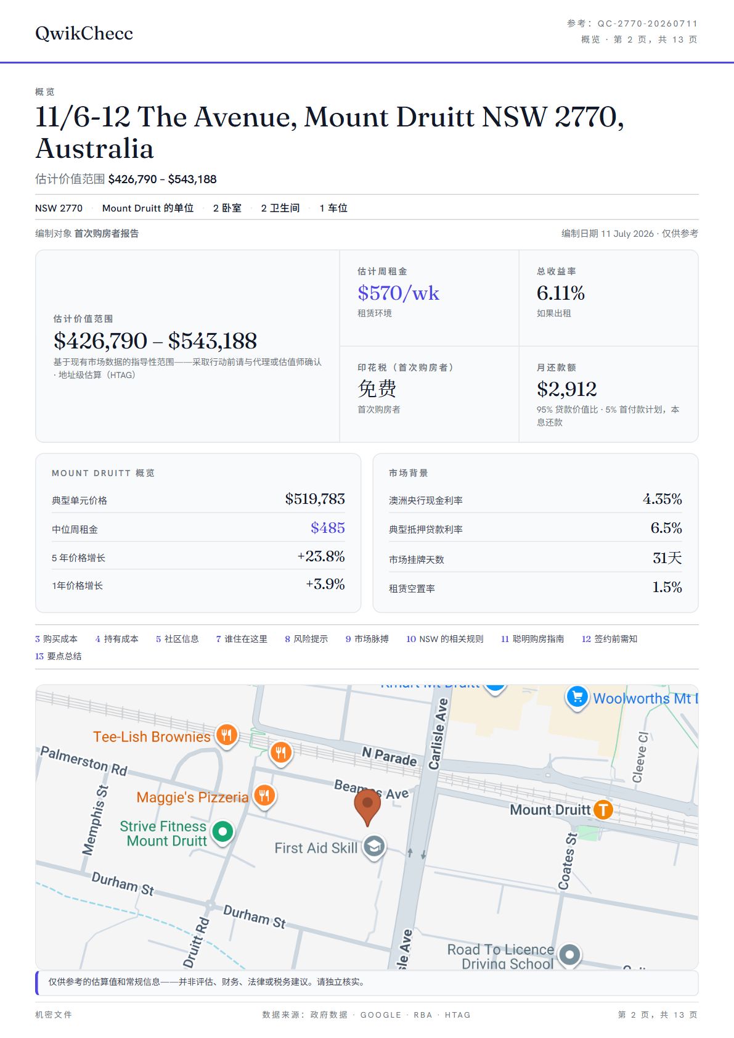Open section 11 聪明购房指南 link
This screenshot has height=1038, width=734.
coord(532,639)
